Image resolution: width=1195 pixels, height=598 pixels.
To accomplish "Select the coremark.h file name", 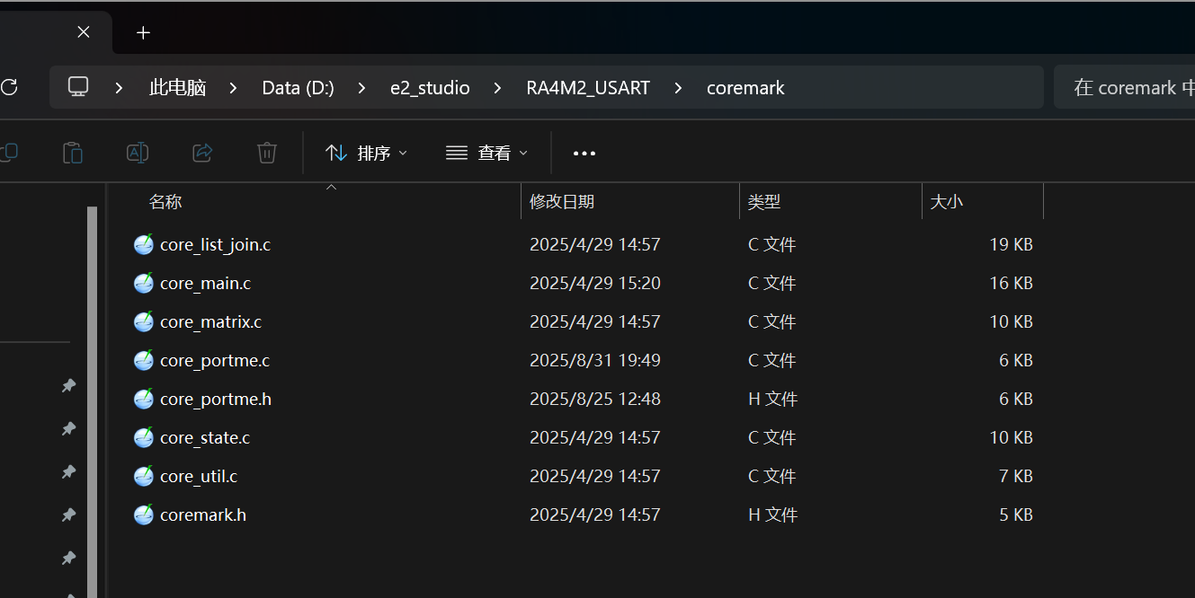I will click(x=203, y=514).
